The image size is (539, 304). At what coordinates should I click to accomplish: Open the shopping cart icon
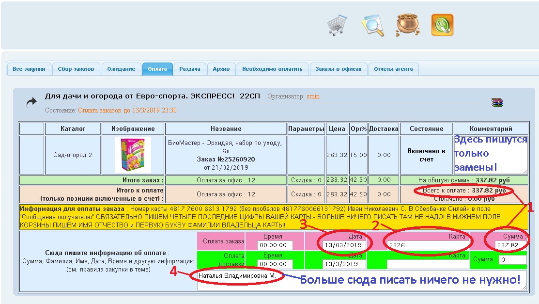click(x=337, y=25)
